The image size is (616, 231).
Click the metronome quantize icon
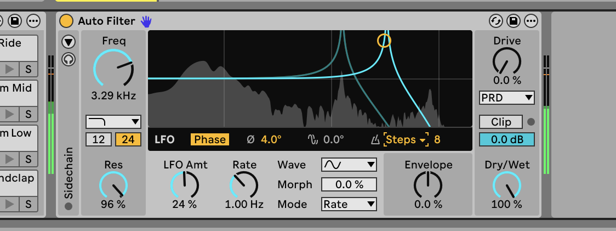coord(375,139)
